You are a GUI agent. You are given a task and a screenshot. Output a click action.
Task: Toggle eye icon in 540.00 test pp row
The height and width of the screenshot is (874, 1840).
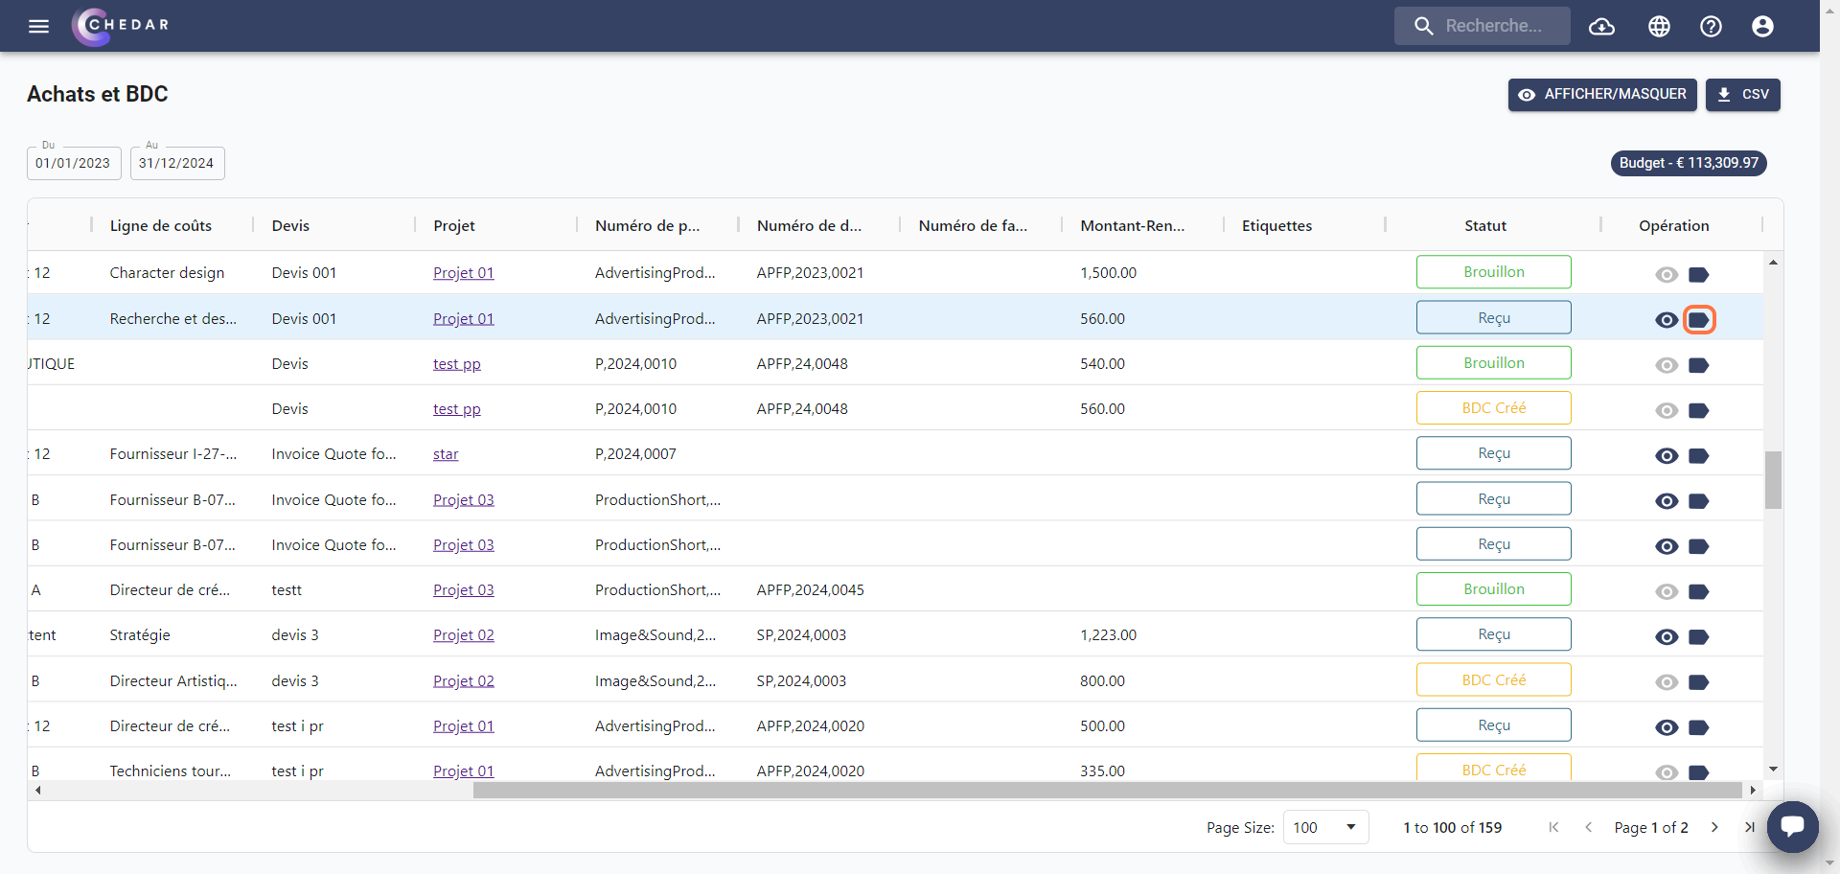point(1667,365)
